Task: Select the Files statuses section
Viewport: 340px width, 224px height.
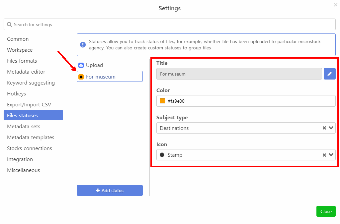Action: point(34,115)
